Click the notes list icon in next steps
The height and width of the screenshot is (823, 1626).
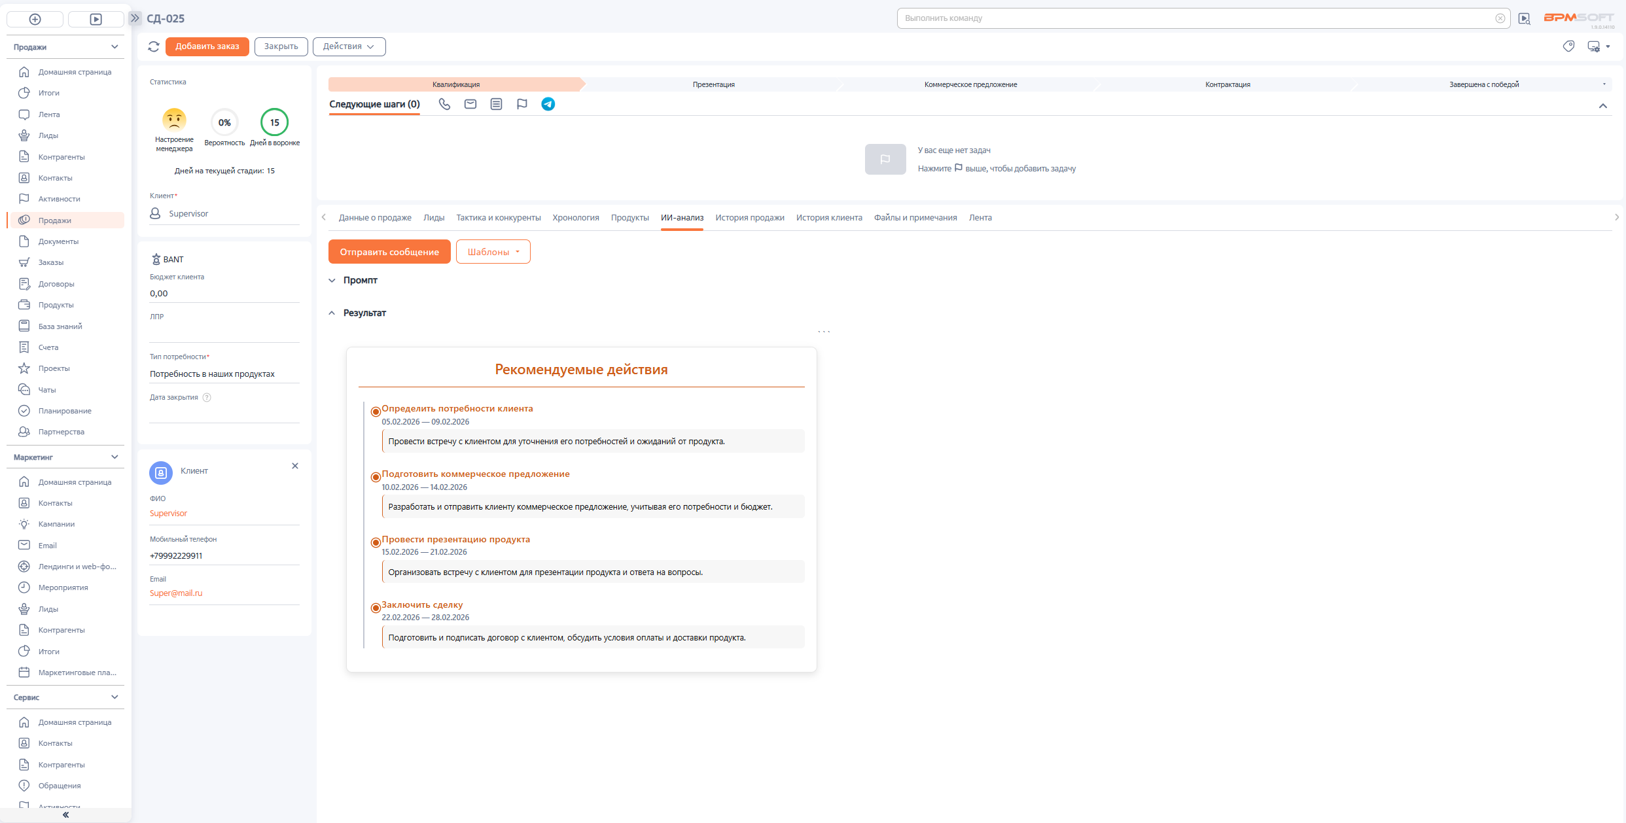click(x=497, y=104)
